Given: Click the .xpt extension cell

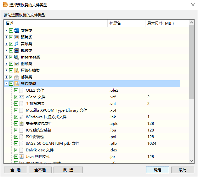Looking at the screenshot, I should [x=113, y=110].
